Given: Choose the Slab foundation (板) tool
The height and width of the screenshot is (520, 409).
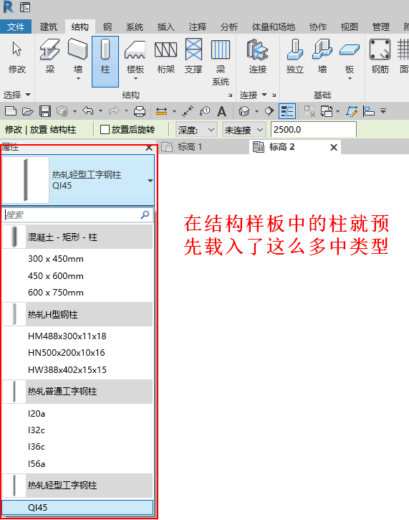Looking at the screenshot, I should [350, 60].
